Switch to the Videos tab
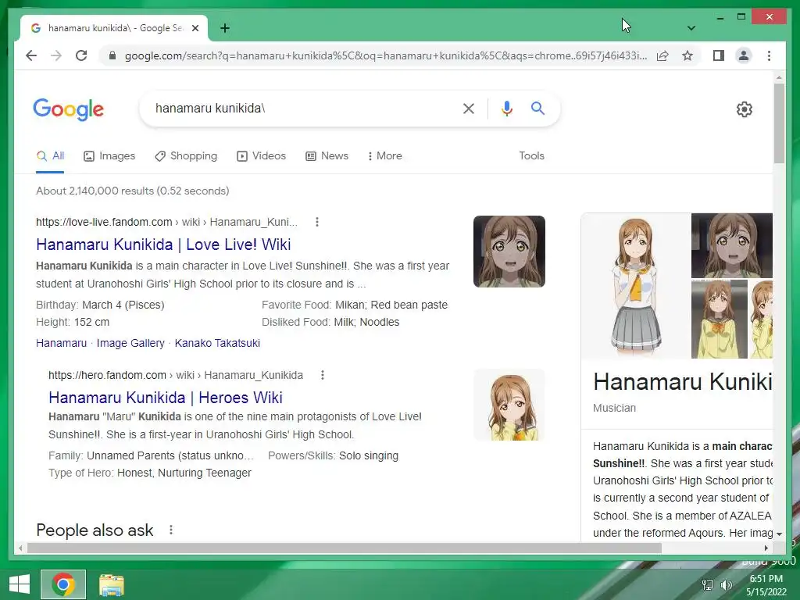Viewport: 800px width, 600px height. click(x=261, y=156)
